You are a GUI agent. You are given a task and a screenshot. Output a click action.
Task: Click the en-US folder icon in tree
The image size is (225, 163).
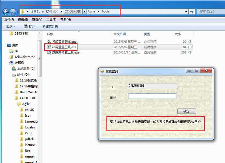pyautogui.click(x=22, y=110)
